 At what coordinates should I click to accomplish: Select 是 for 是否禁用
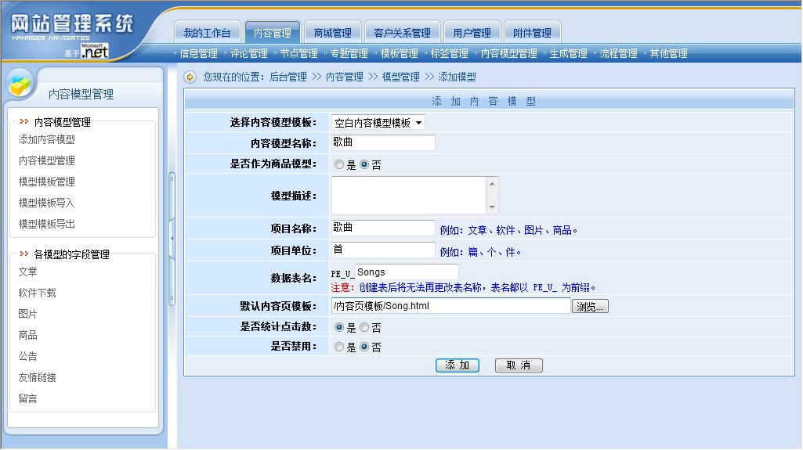[339, 347]
